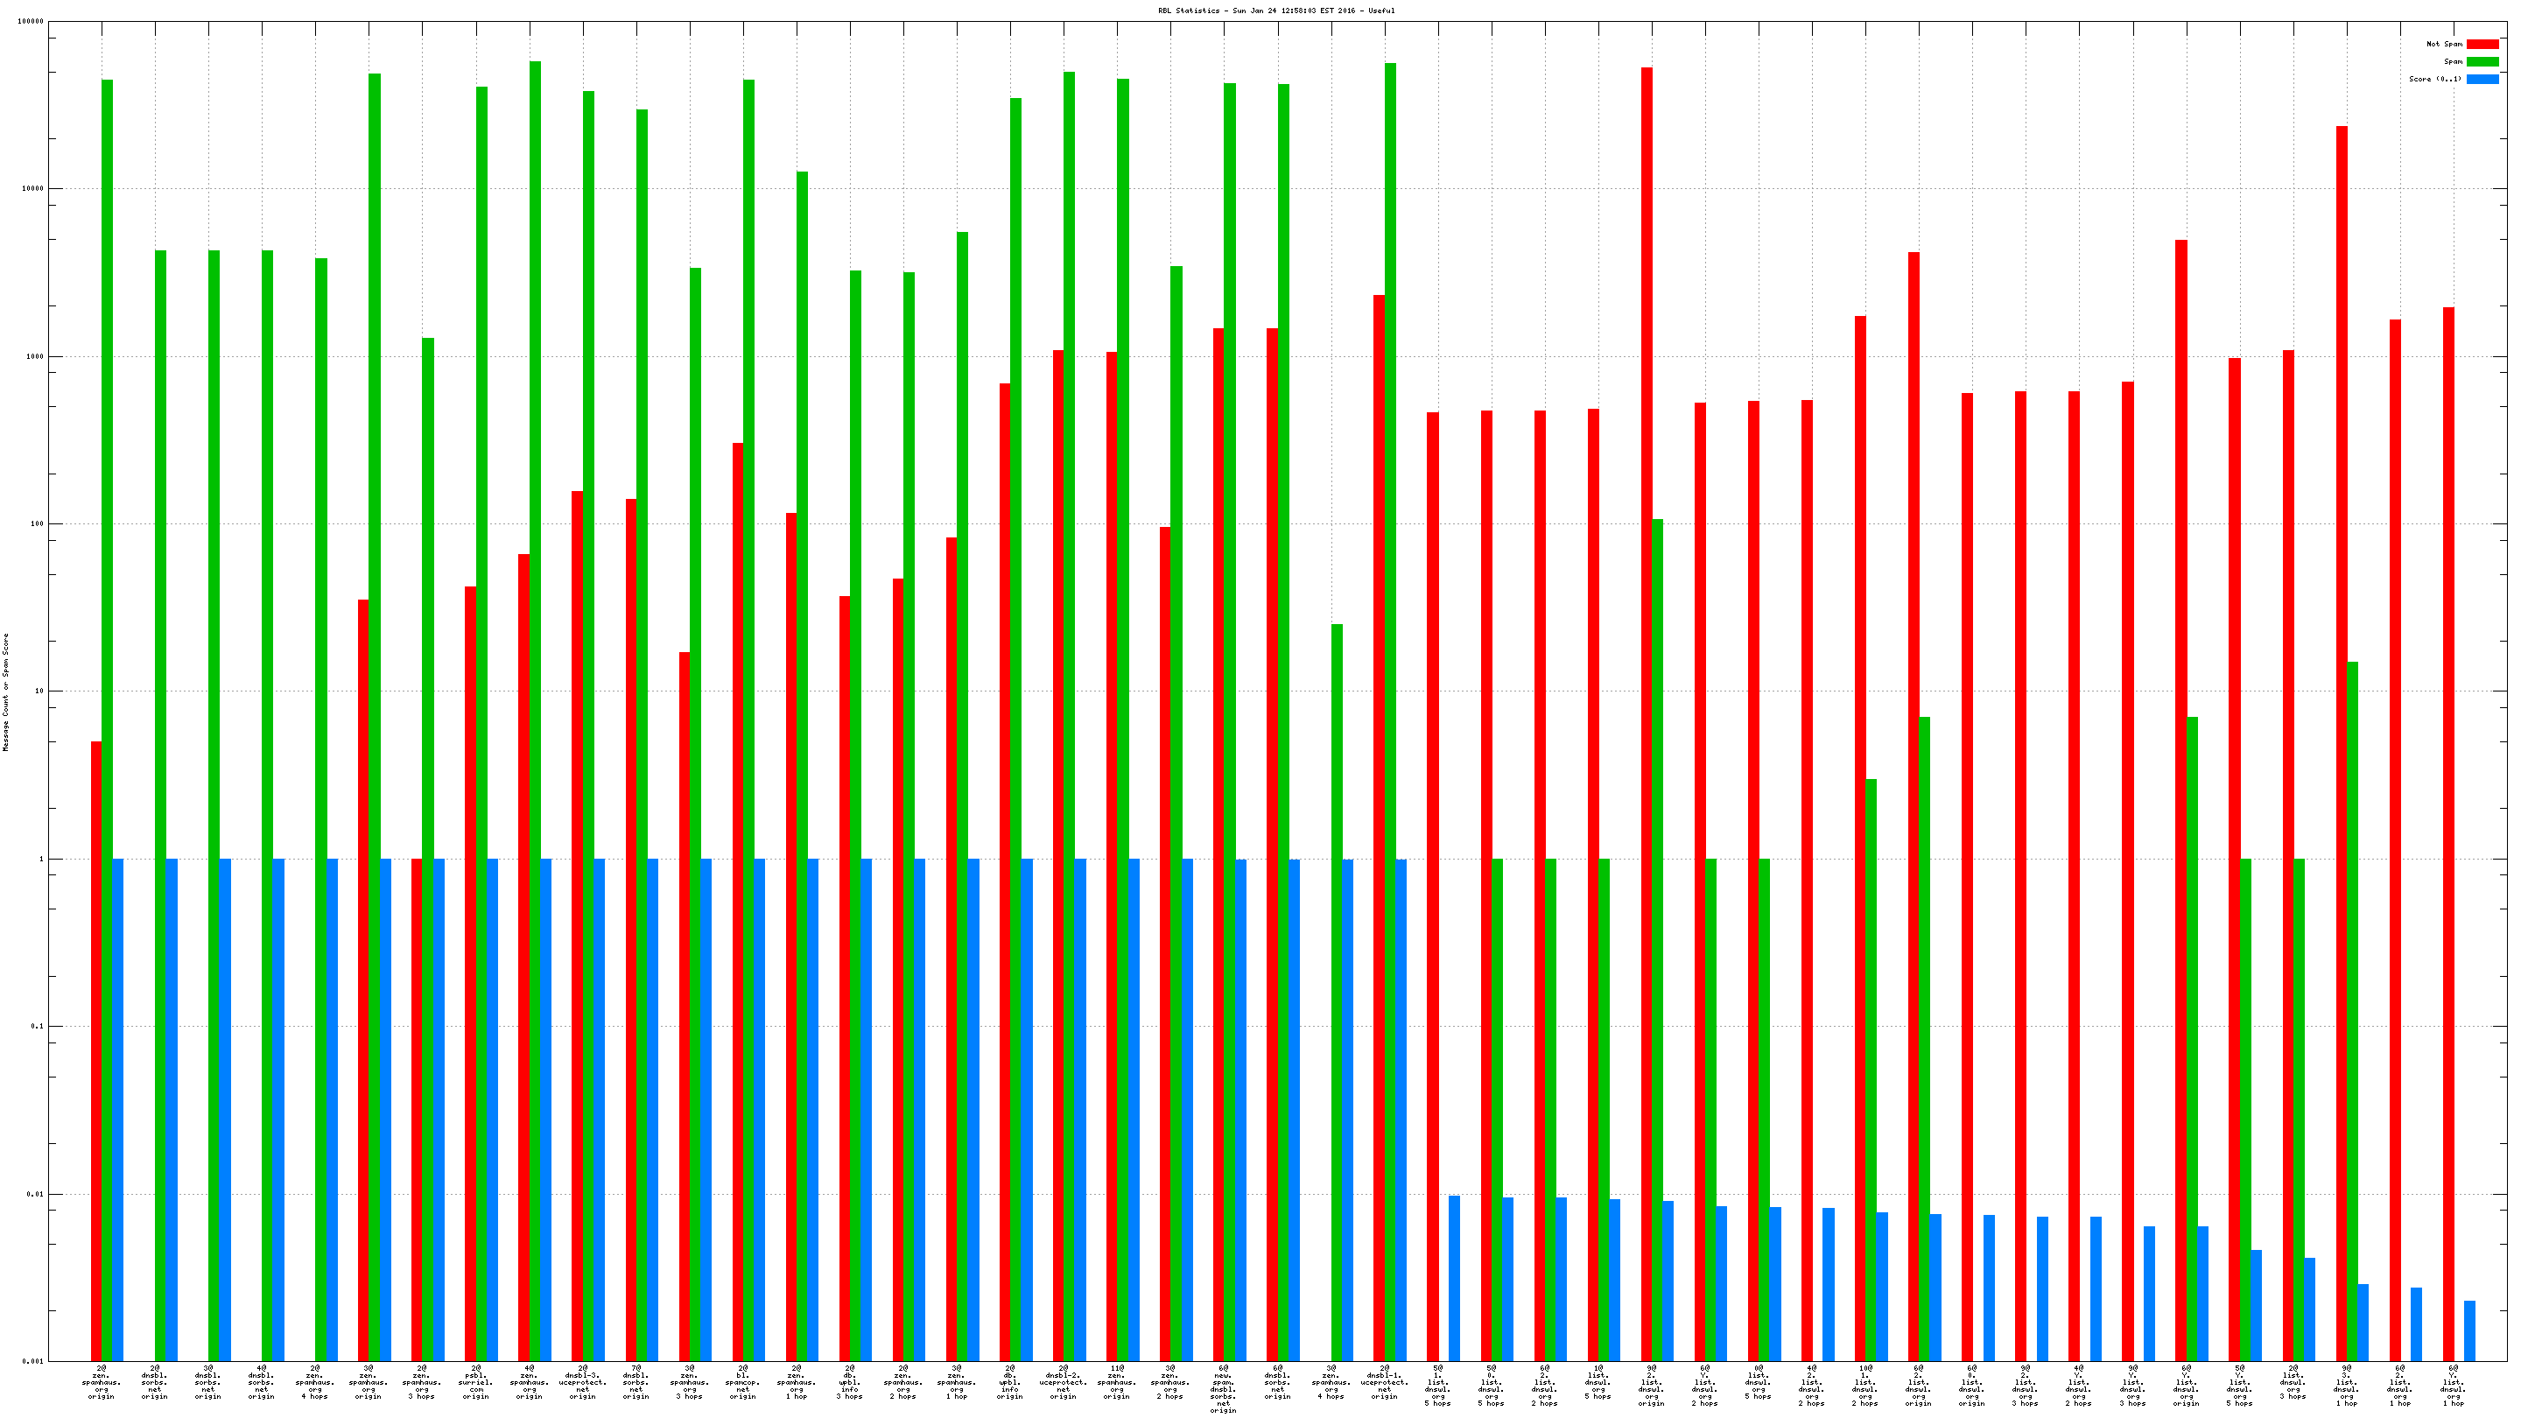Click the 100000 y-axis tick label
This screenshot has width=2521, height=1418.
click(32, 22)
